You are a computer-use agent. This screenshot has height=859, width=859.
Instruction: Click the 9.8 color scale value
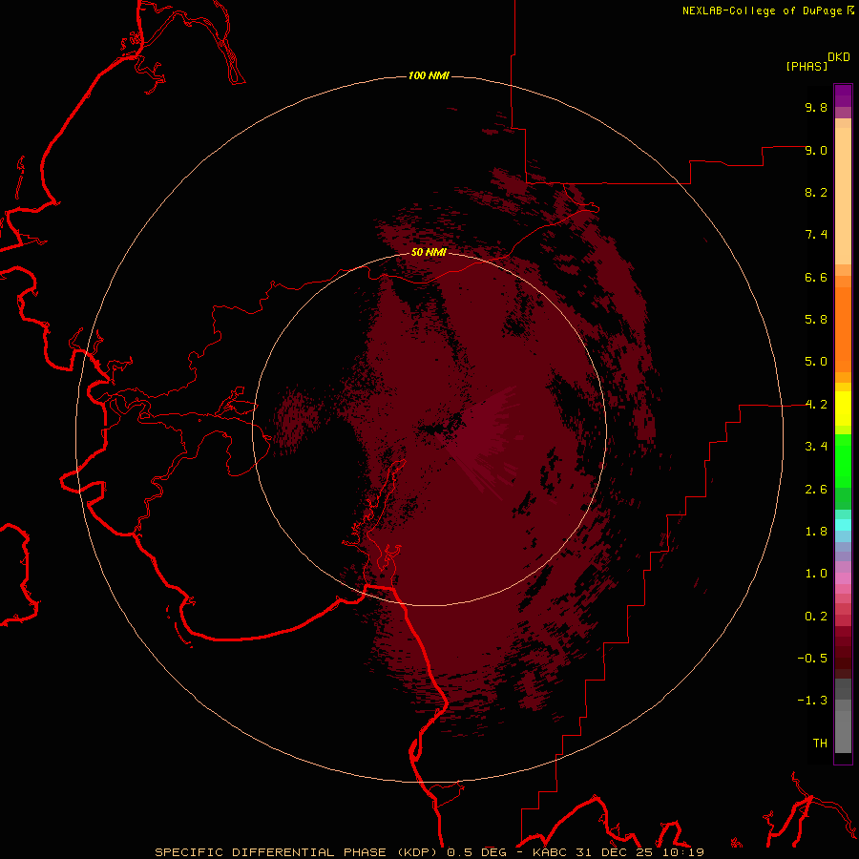tap(816, 107)
